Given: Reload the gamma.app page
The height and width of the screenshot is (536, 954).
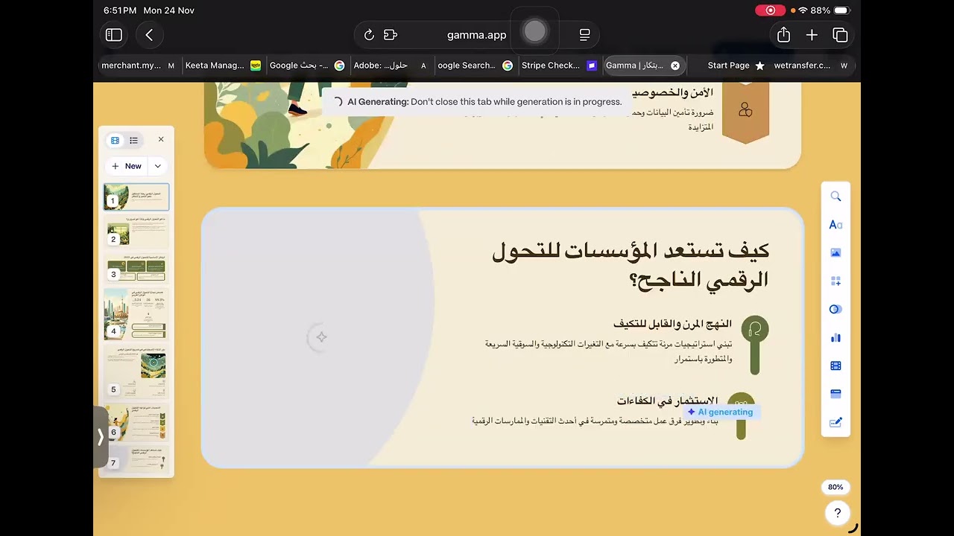Looking at the screenshot, I should click(x=369, y=35).
